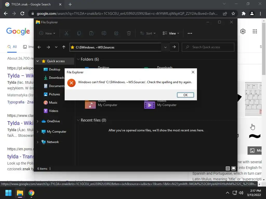Switch to large icons view in status bar

click(234, 168)
